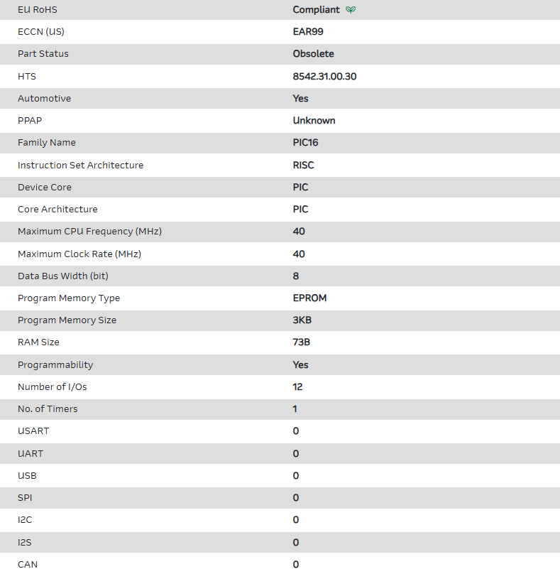The image size is (560, 574).
Task: Click the No. of Timers label
Action: click(48, 409)
